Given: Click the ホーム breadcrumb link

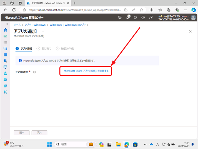Looking at the screenshot, I should click(17, 25).
